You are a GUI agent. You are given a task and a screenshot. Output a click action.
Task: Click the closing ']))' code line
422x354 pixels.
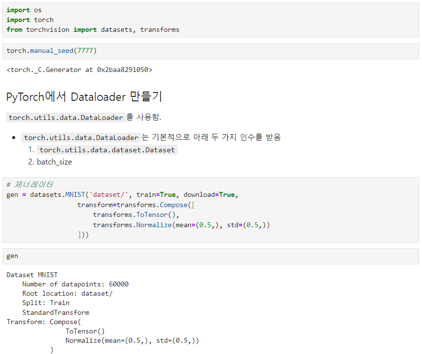[x=83, y=235]
